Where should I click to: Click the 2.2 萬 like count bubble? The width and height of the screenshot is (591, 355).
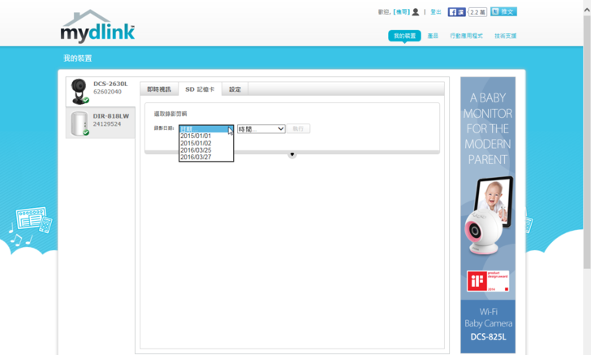[x=477, y=12]
